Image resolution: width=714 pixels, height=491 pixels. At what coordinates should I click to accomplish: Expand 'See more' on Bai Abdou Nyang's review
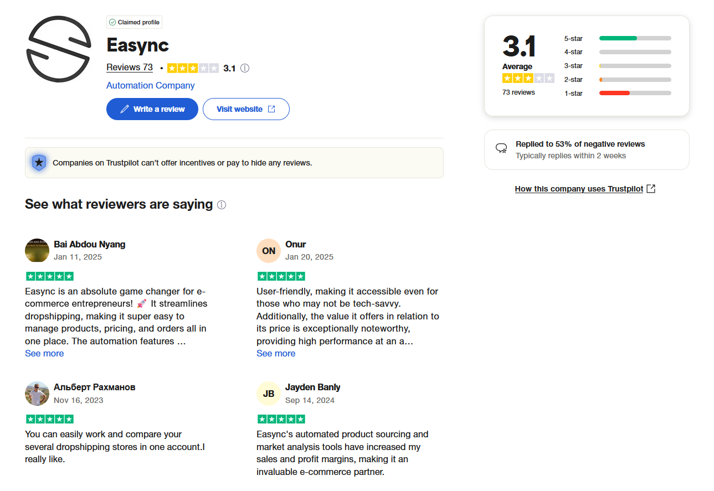point(44,353)
